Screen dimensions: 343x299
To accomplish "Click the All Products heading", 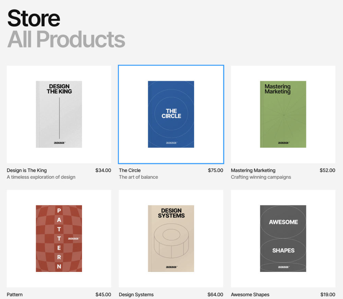I will click(x=66, y=39).
